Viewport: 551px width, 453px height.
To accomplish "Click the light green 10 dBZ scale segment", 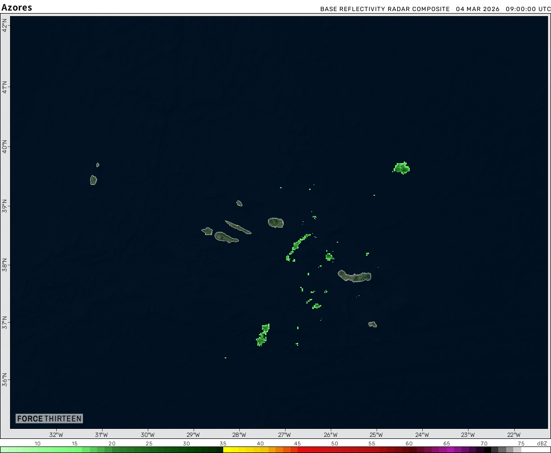I will [38, 450].
